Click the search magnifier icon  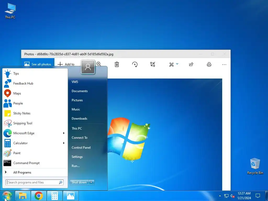click(x=60, y=182)
